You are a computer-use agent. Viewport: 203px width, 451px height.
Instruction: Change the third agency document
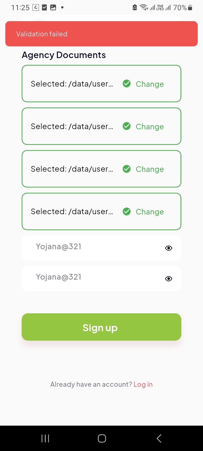(x=150, y=169)
